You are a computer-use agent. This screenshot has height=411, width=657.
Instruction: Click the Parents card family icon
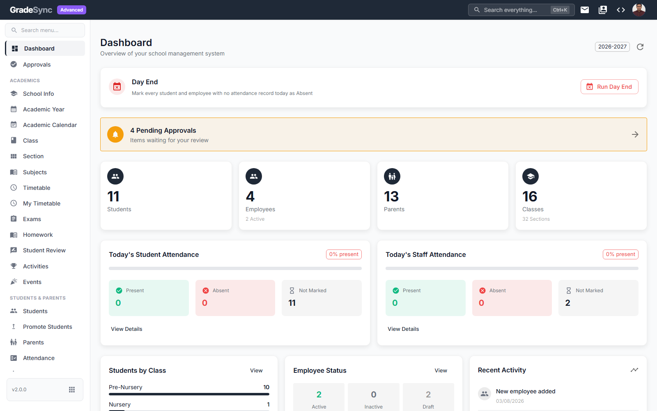coord(392,176)
